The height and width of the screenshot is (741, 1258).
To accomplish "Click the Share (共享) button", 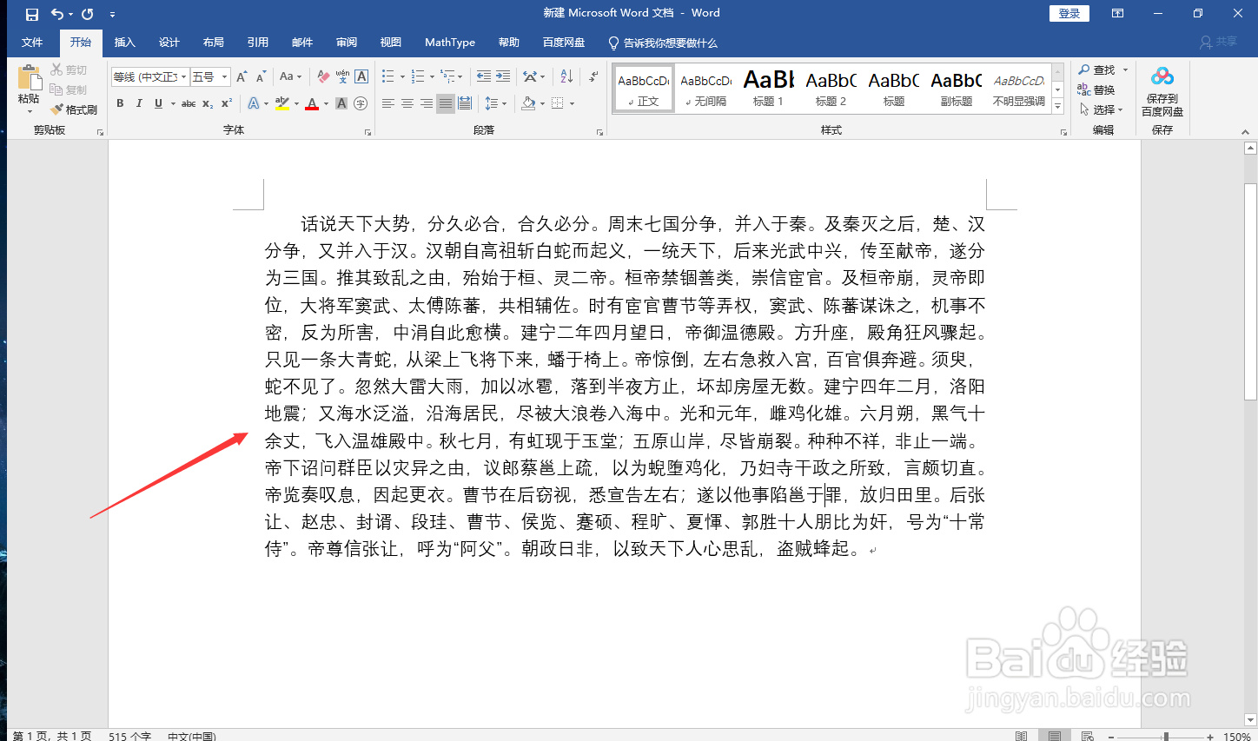I will click(x=1219, y=42).
